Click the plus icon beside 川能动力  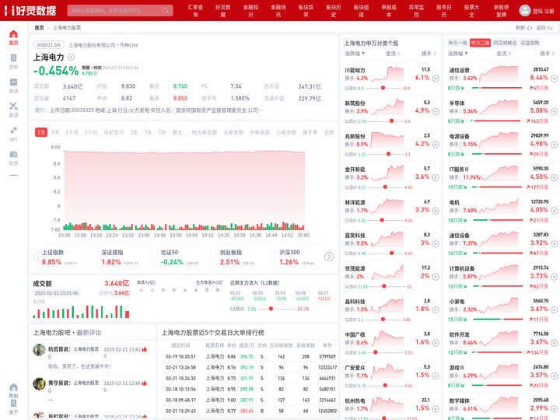click(436, 79)
